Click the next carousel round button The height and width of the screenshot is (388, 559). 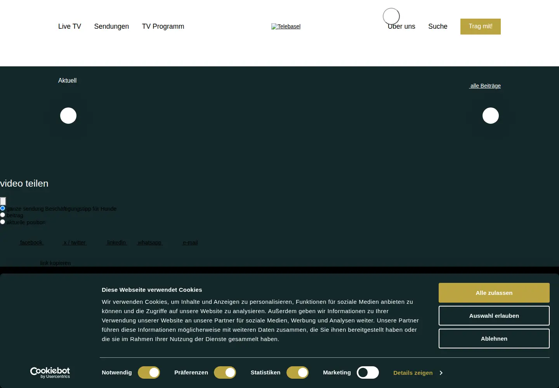491,116
